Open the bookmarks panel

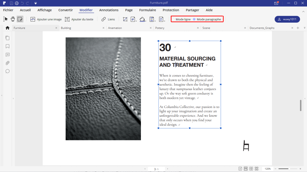[x=7, y=46]
